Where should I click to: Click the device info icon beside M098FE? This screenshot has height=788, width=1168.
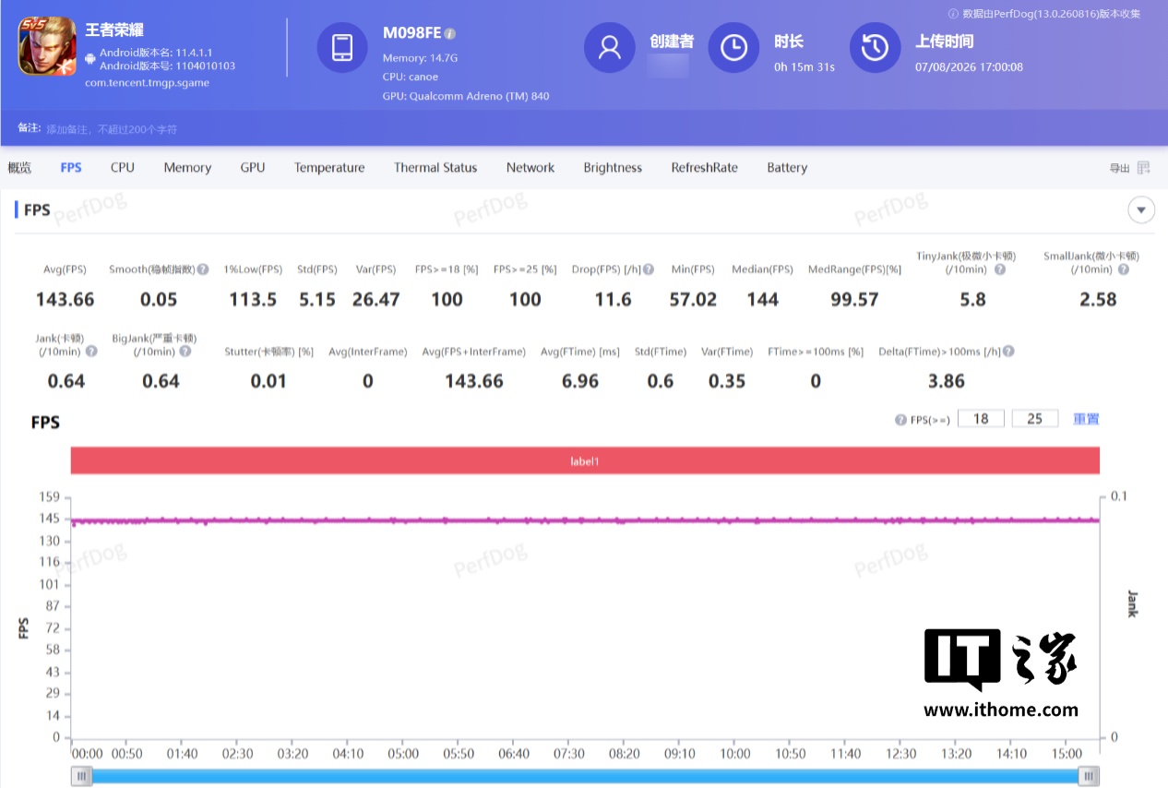[x=449, y=33]
